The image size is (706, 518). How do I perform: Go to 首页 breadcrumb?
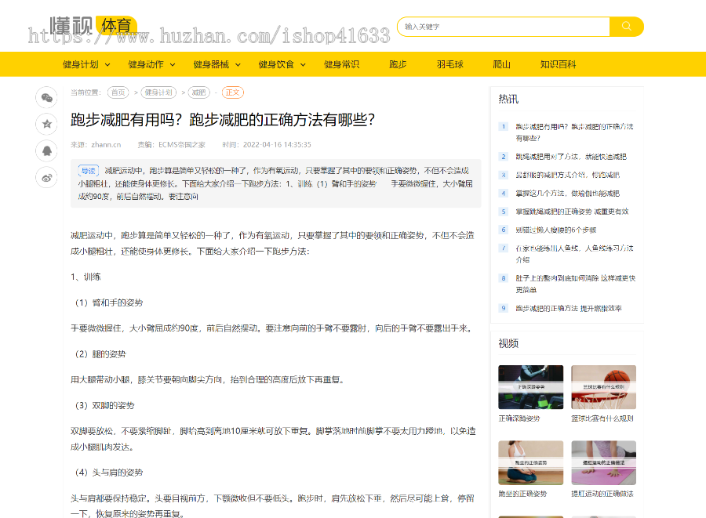coord(118,92)
